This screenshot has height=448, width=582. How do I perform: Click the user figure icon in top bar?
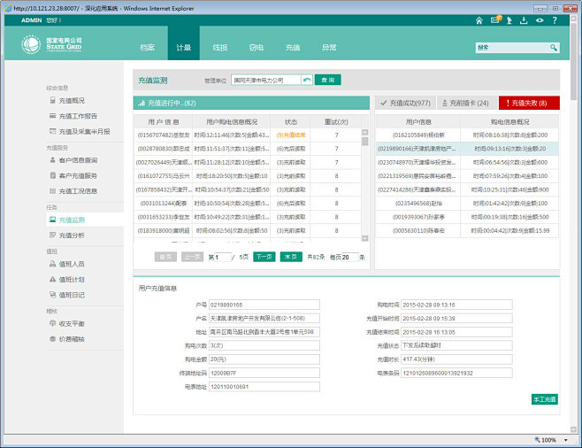click(509, 20)
